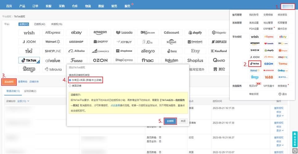Screen dimensions: 298x154
Task: Open 更多平台... in the account menu panel
Action: tap(283, 77)
